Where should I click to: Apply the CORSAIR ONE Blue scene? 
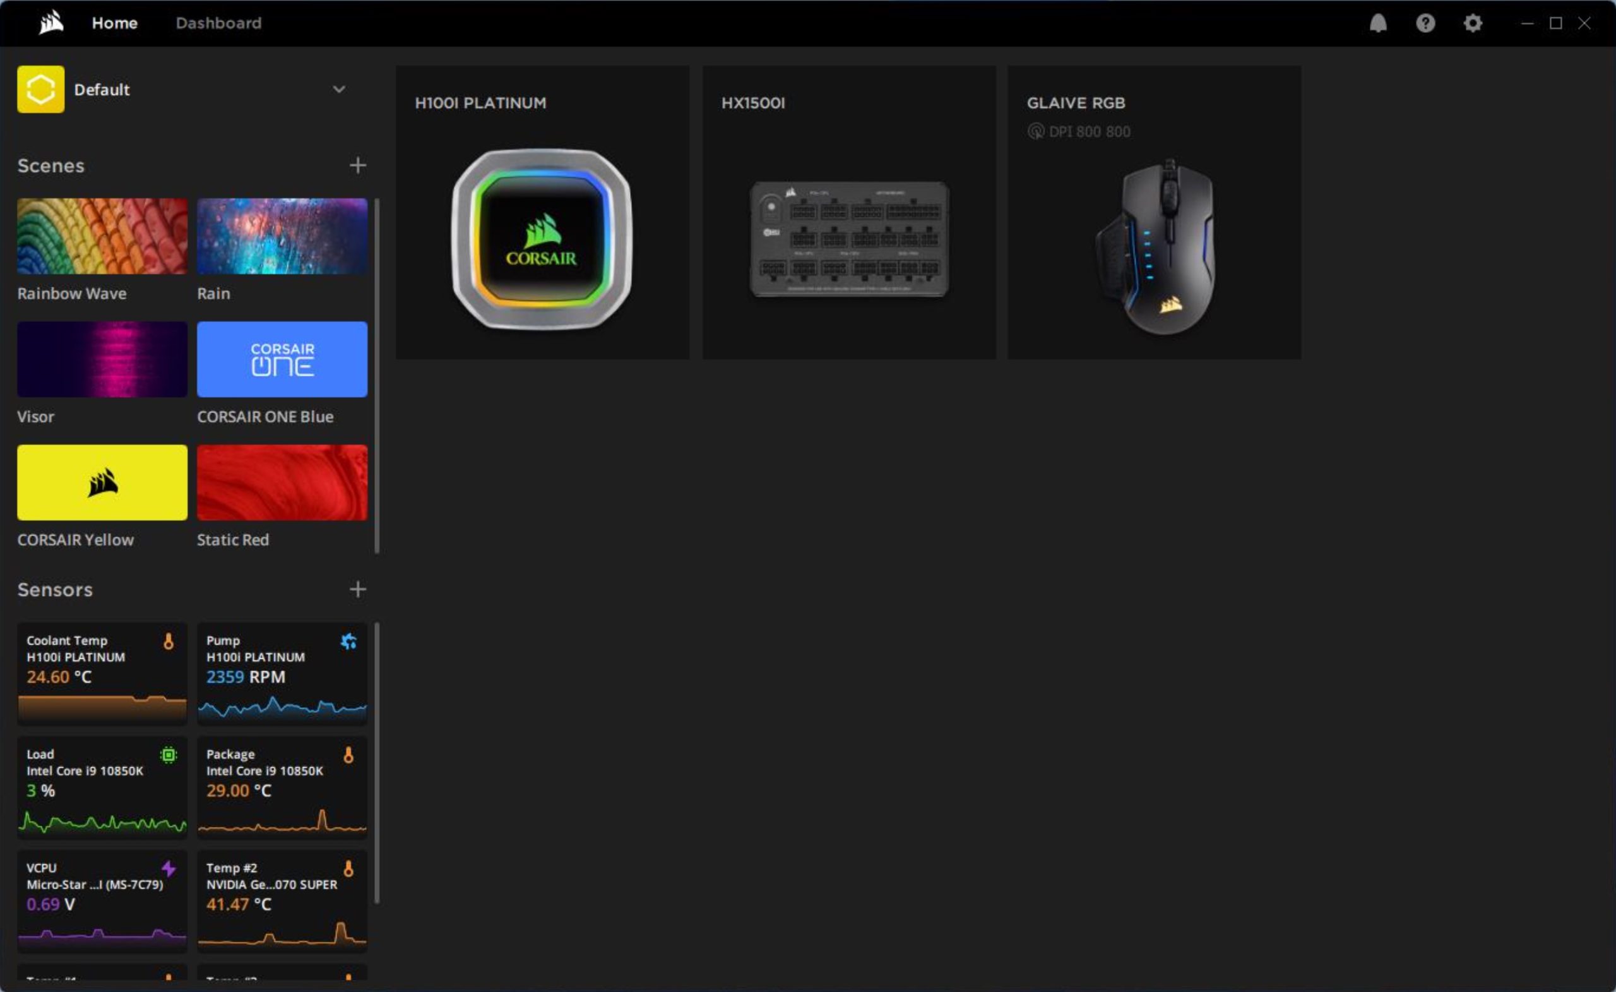pos(282,359)
